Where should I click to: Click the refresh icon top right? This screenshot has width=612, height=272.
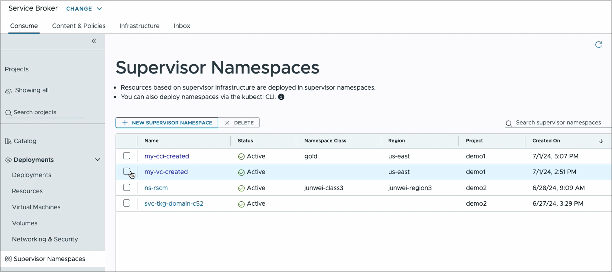pyautogui.click(x=599, y=44)
